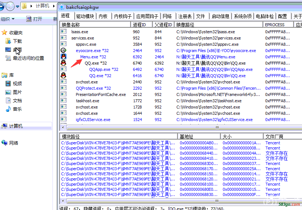
Task: Click the lsass.exe process icon
Action: coord(64,31)
